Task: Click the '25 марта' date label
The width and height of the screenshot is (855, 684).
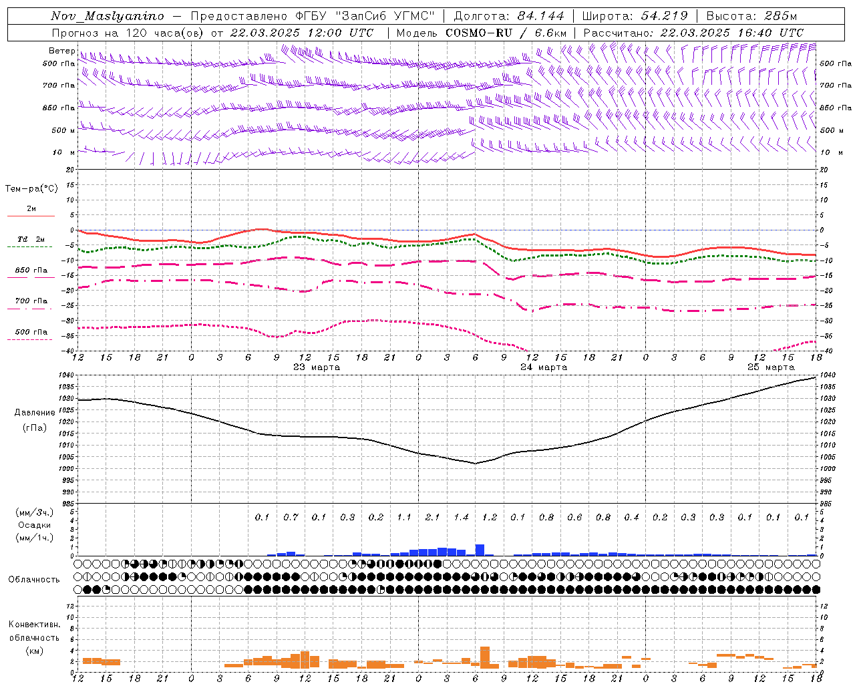Action: coord(771,367)
